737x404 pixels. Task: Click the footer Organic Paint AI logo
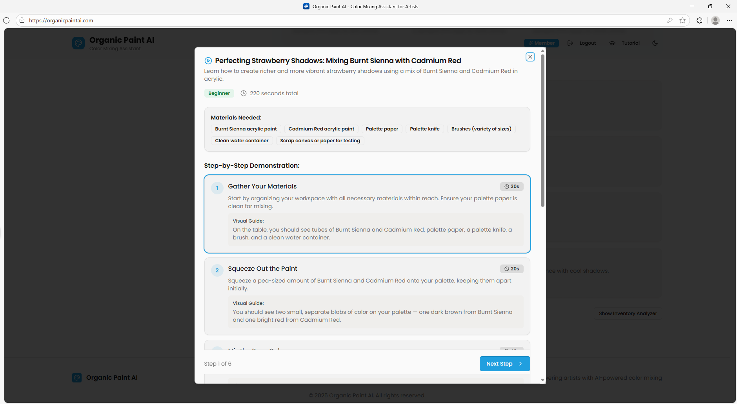[77, 378]
